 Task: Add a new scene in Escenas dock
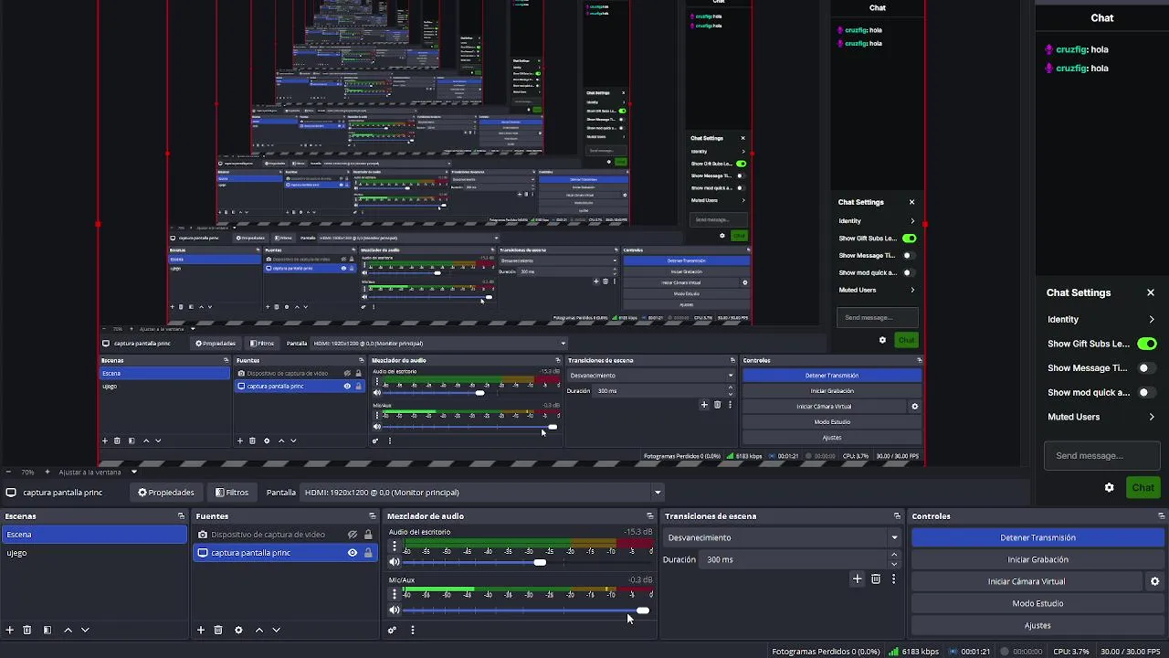point(10,630)
